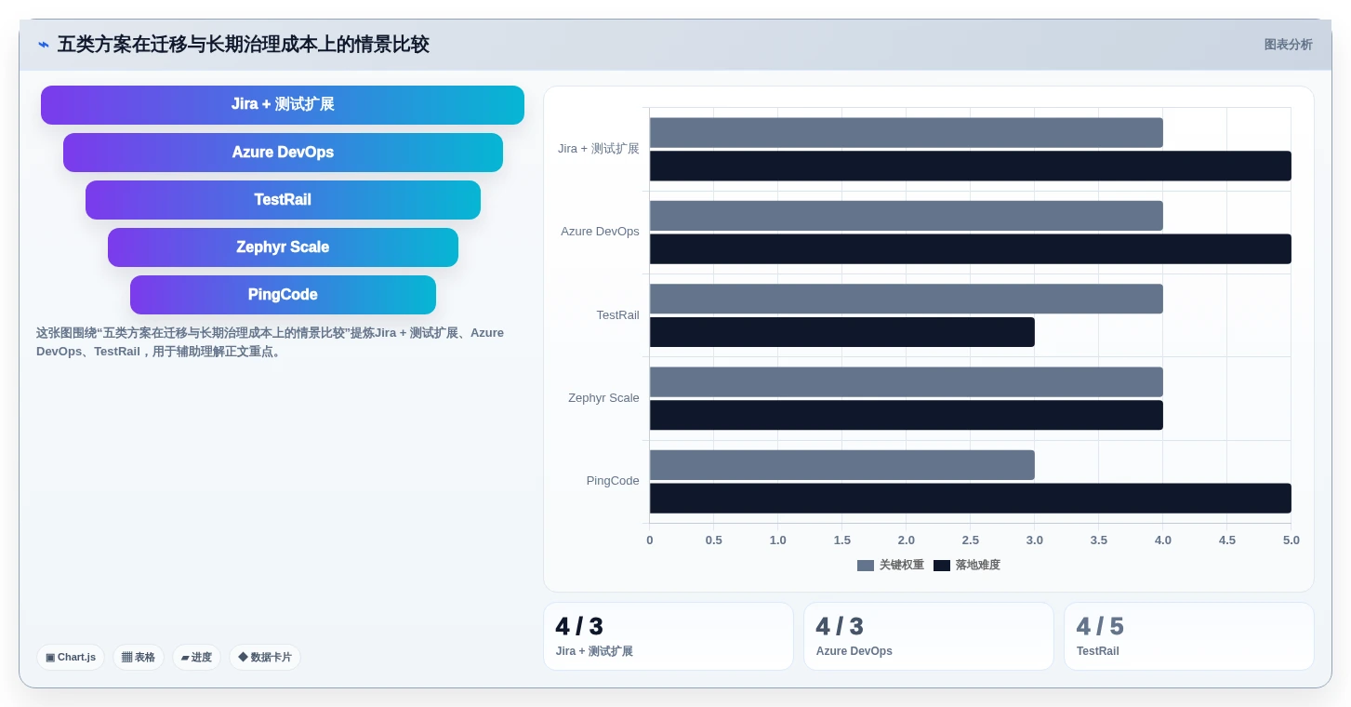Image resolution: width=1351 pixels, height=707 pixels.
Task: Select the Jira + 测试扩展 funnel bar
Action: pyautogui.click(x=283, y=105)
